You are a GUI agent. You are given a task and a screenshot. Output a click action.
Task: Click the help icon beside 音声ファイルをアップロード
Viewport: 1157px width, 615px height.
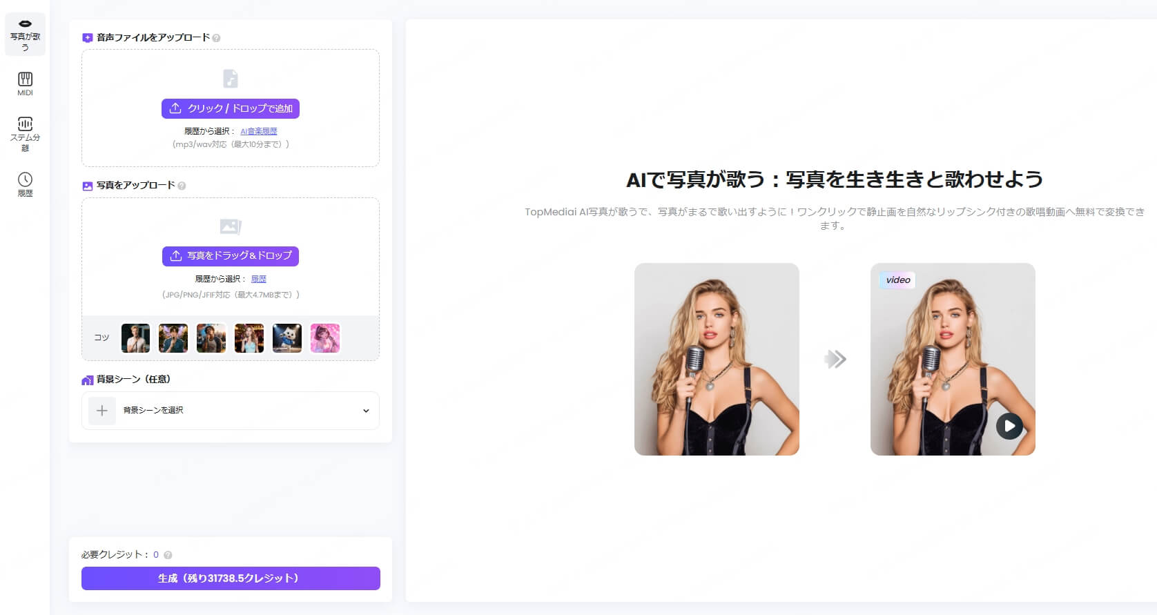click(x=216, y=38)
